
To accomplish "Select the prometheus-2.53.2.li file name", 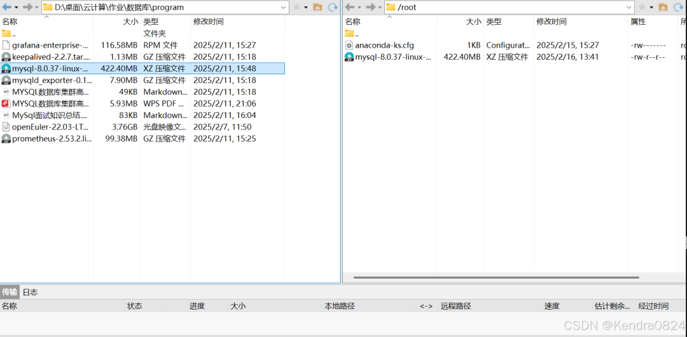I will coord(52,138).
